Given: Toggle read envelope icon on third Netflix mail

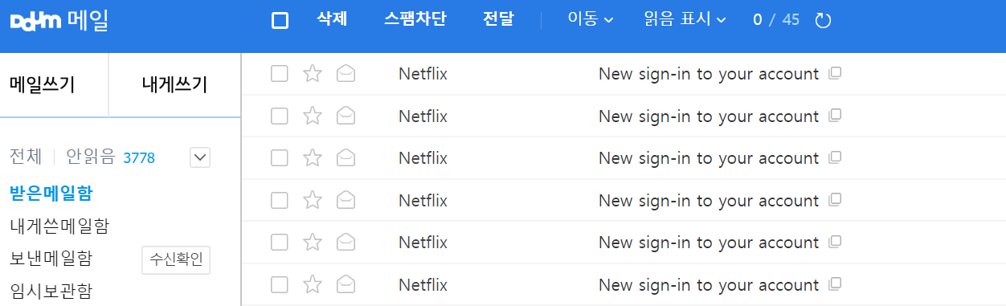Looking at the screenshot, I should [x=346, y=158].
